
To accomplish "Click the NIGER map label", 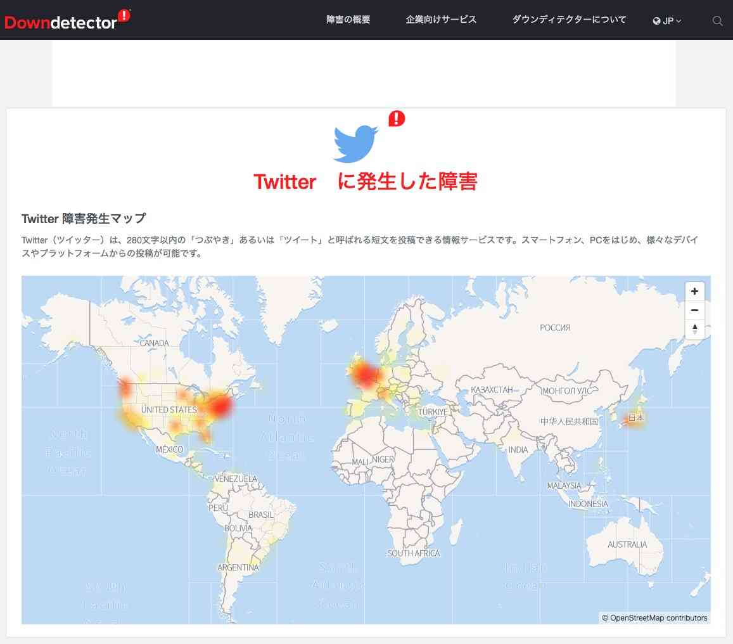I will pyautogui.click(x=383, y=460).
